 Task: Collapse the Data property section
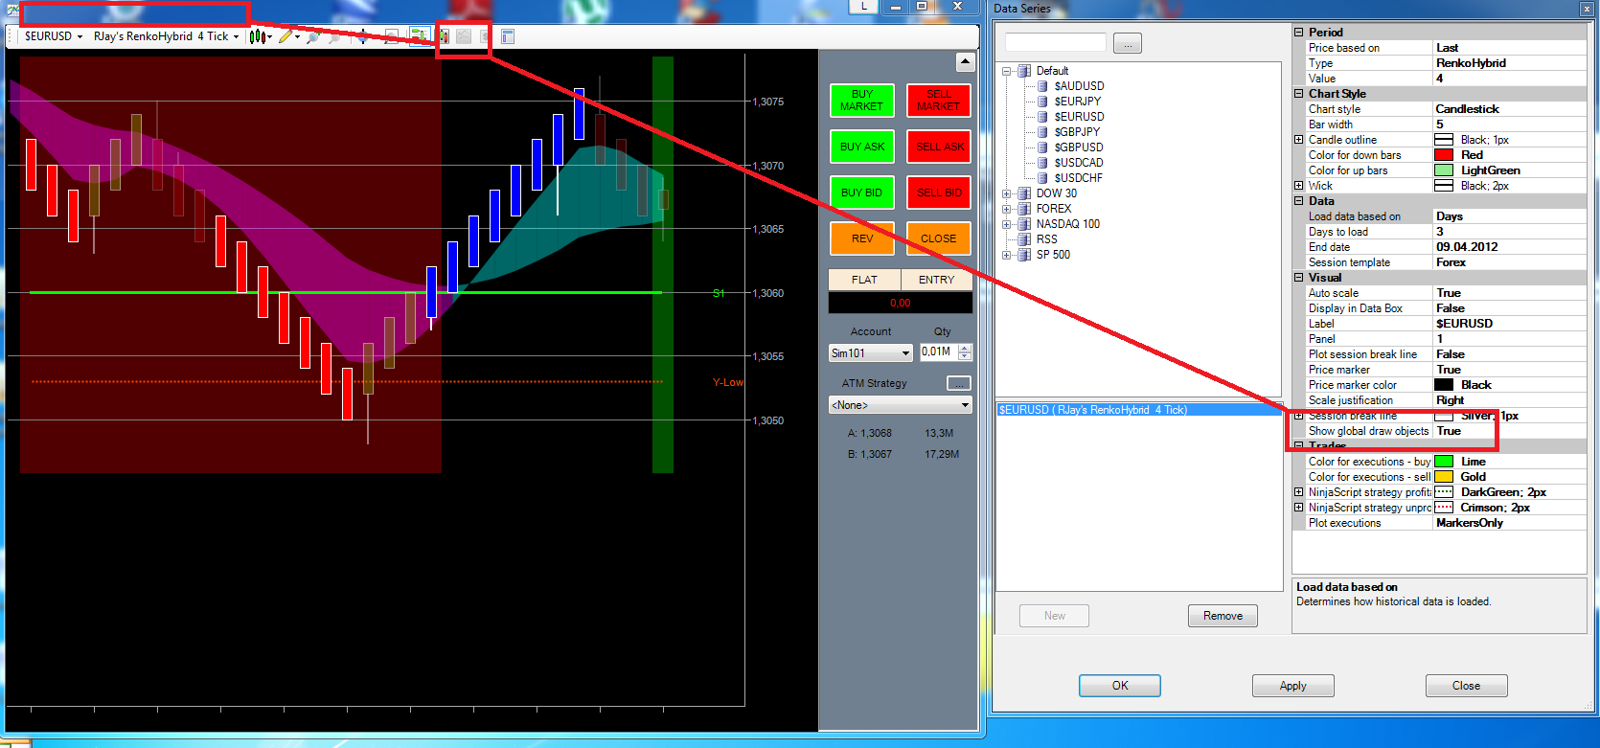point(1299,201)
